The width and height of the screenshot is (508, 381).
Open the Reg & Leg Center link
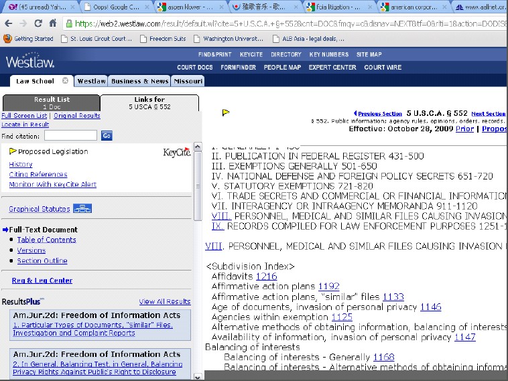[42, 281]
